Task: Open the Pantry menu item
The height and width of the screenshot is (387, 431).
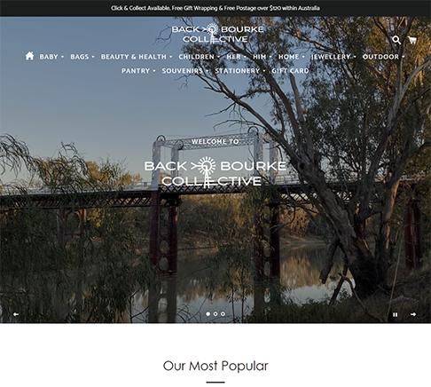Action: pos(138,71)
